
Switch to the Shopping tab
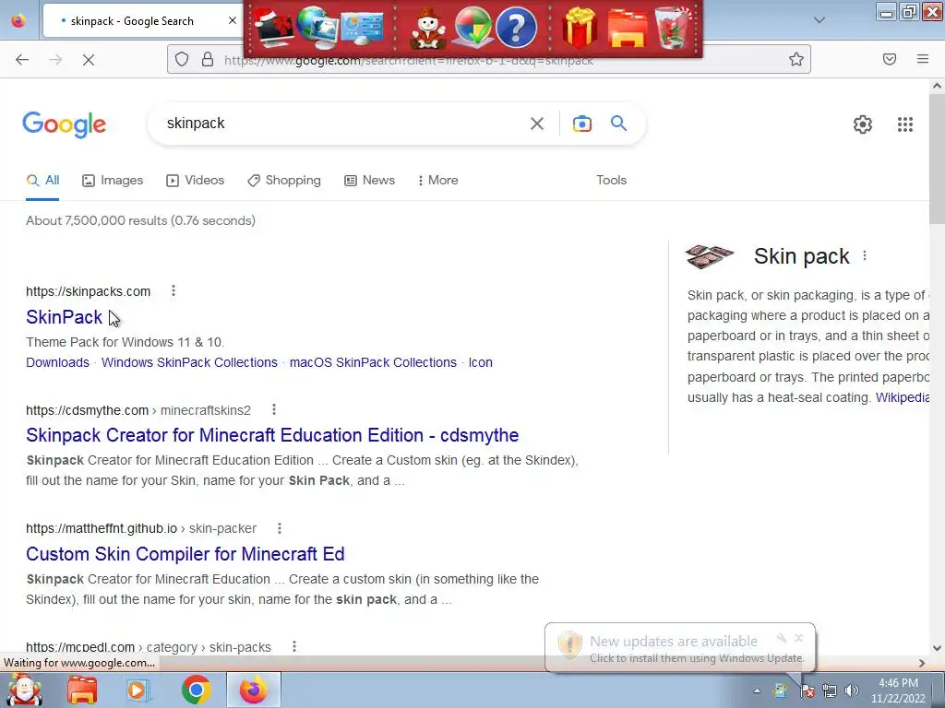[x=284, y=180]
